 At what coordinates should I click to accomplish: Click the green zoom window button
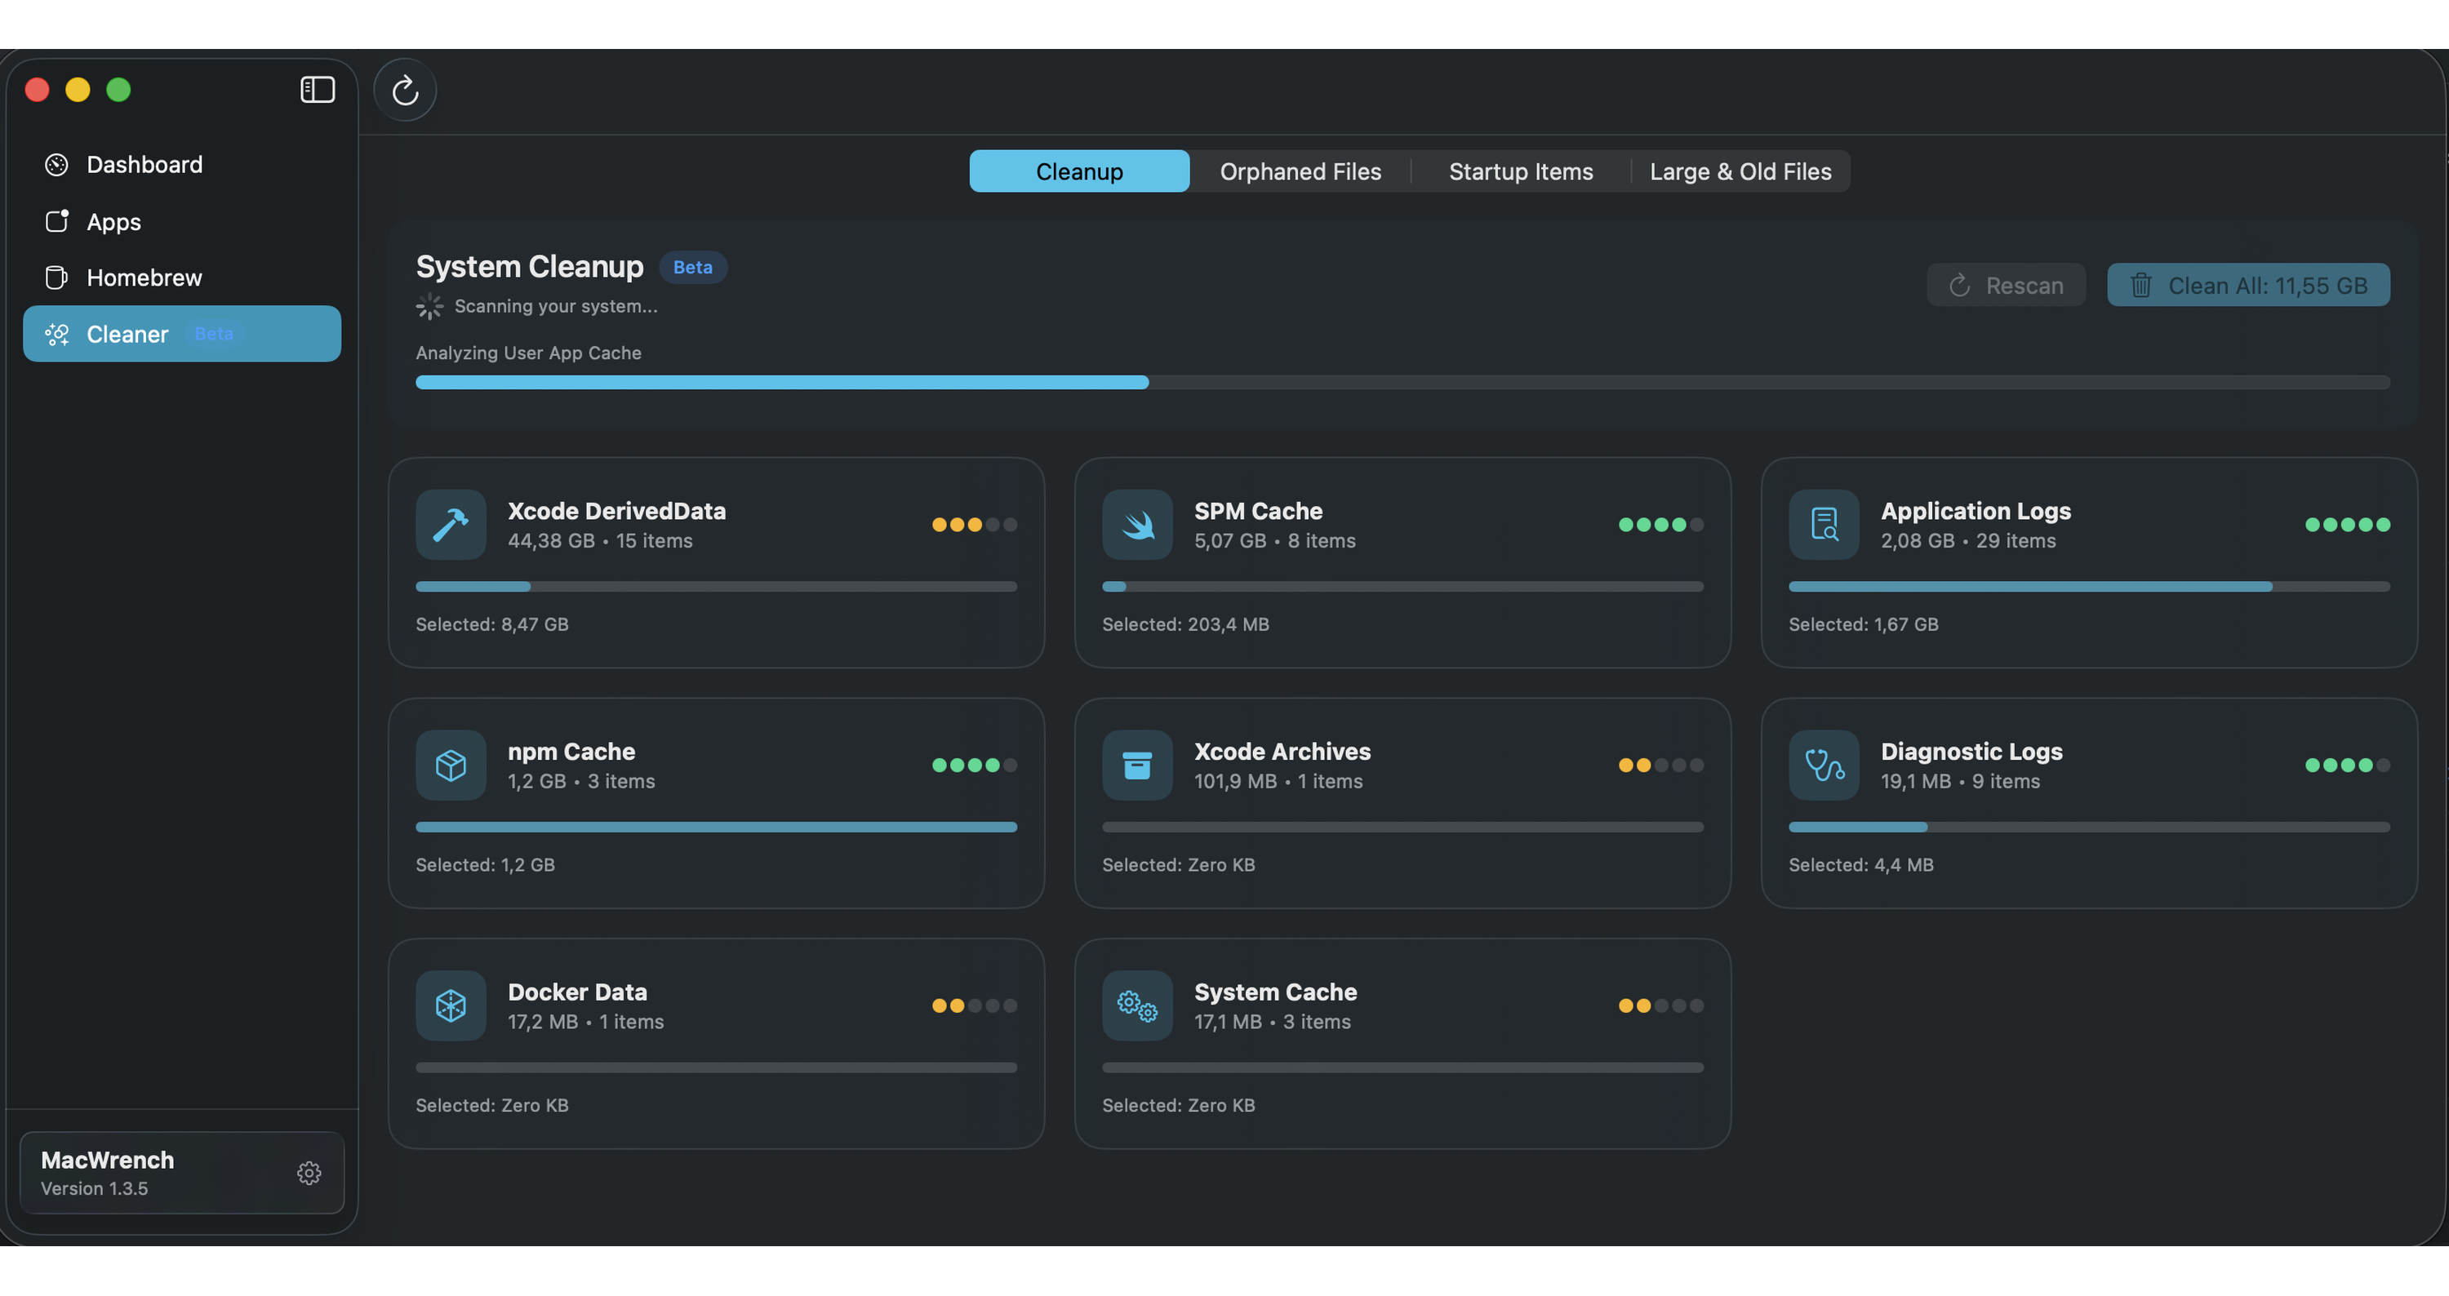pos(119,89)
